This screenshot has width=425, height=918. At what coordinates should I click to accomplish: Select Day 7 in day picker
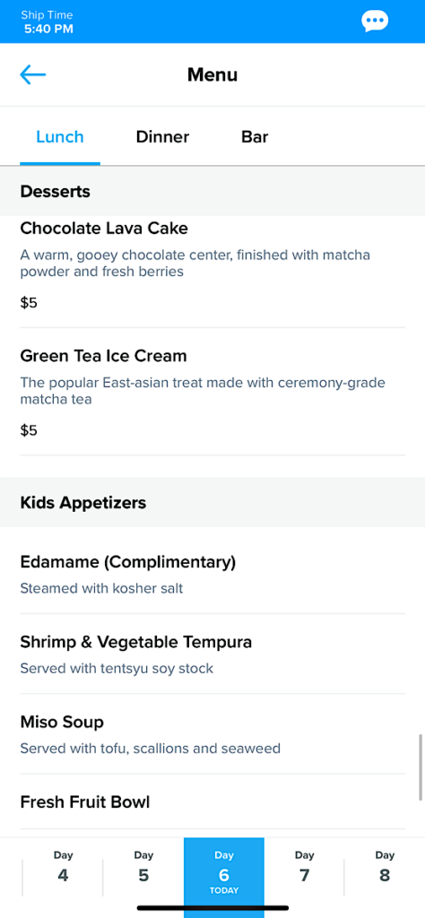point(304,869)
